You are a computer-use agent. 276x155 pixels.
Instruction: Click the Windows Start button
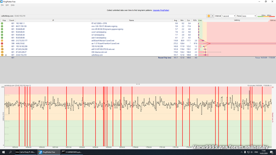[3, 152]
